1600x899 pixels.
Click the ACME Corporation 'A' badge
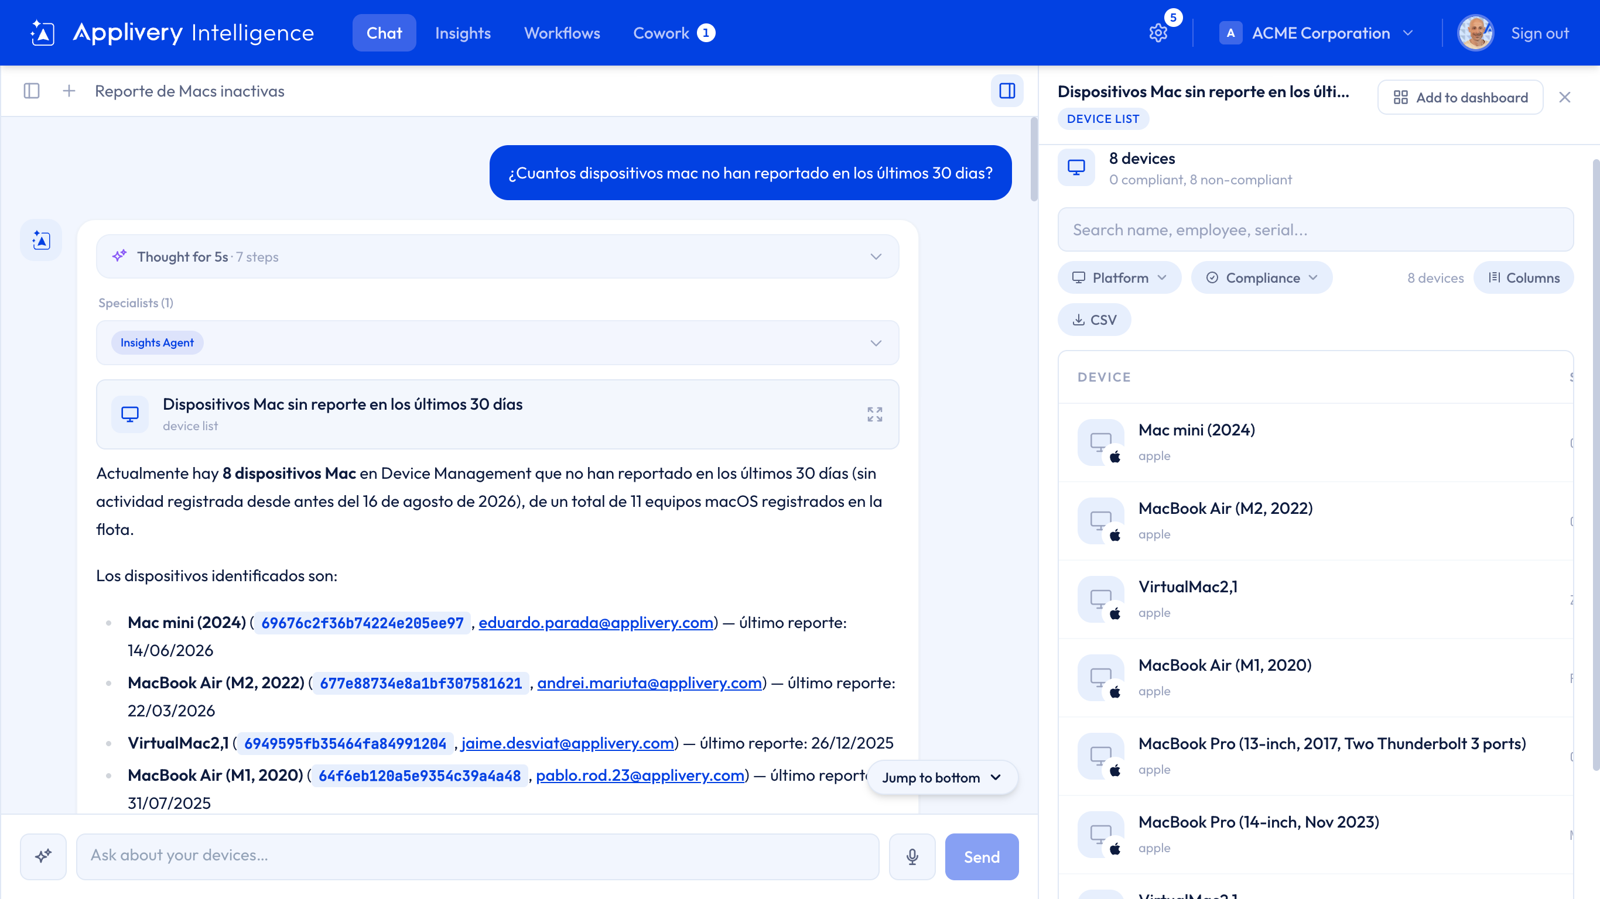tap(1230, 33)
